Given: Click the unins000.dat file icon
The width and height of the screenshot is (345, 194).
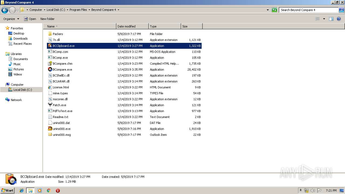Looking at the screenshot, I should (x=50, y=123).
